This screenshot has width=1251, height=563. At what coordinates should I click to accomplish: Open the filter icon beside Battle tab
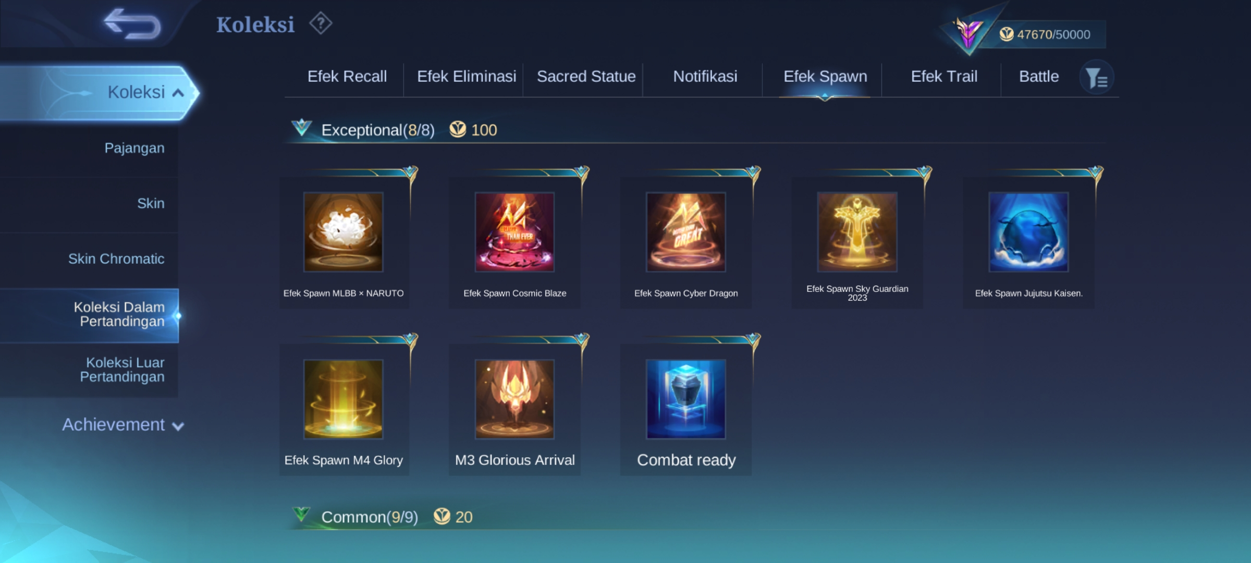coord(1097,78)
